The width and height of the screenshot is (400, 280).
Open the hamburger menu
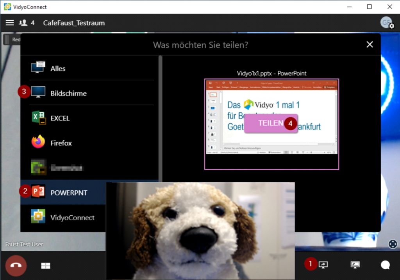10,23
